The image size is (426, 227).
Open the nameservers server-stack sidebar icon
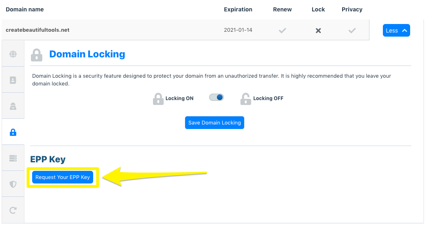[13, 158]
